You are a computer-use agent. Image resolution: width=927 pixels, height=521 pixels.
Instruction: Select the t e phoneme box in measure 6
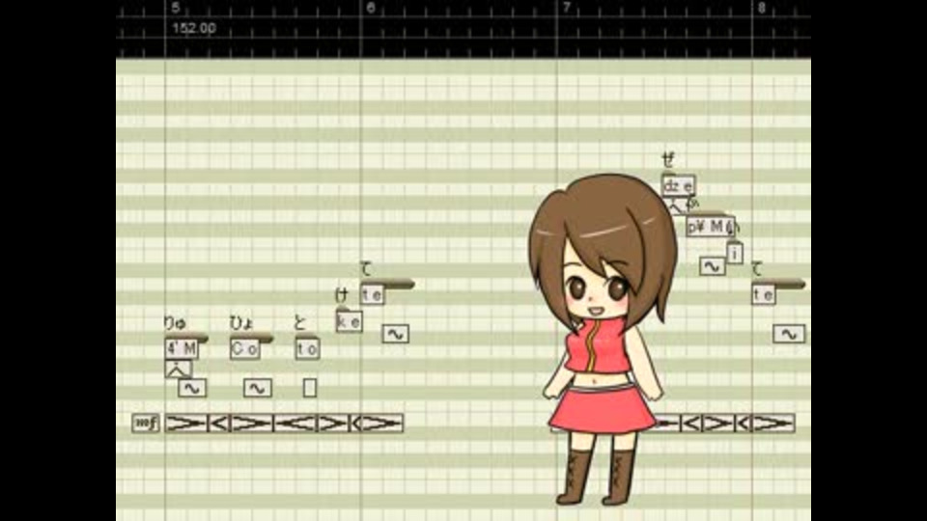pos(373,294)
